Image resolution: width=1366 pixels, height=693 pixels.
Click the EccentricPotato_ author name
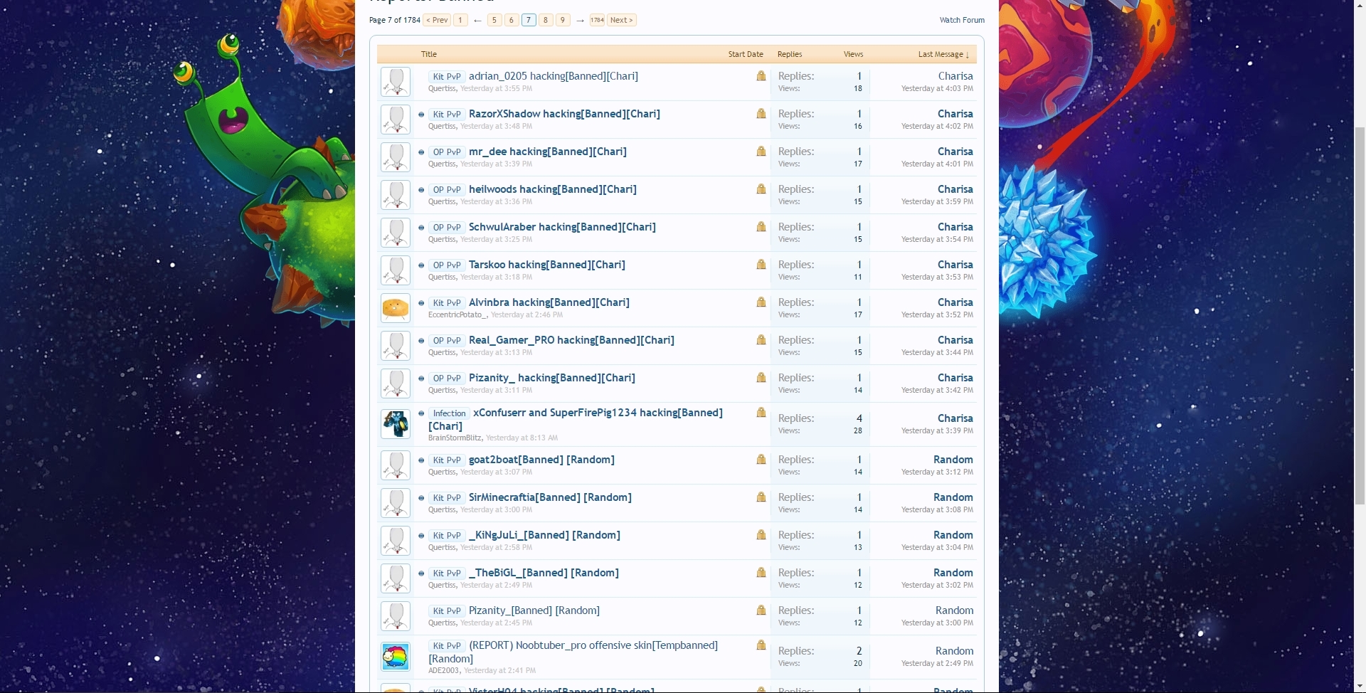[x=457, y=314]
